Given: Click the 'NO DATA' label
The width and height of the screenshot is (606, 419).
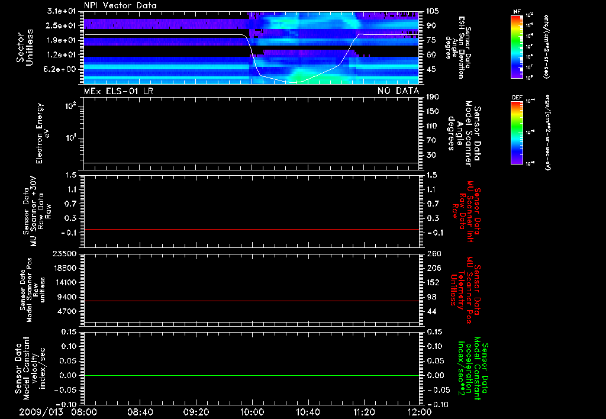Looking at the screenshot, I should pyautogui.click(x=398, y=91).
